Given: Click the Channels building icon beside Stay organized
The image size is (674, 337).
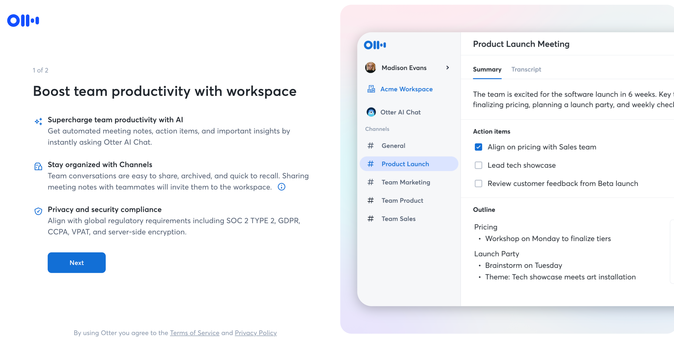Looking at the screenshot, I should (x=38, y=166).
